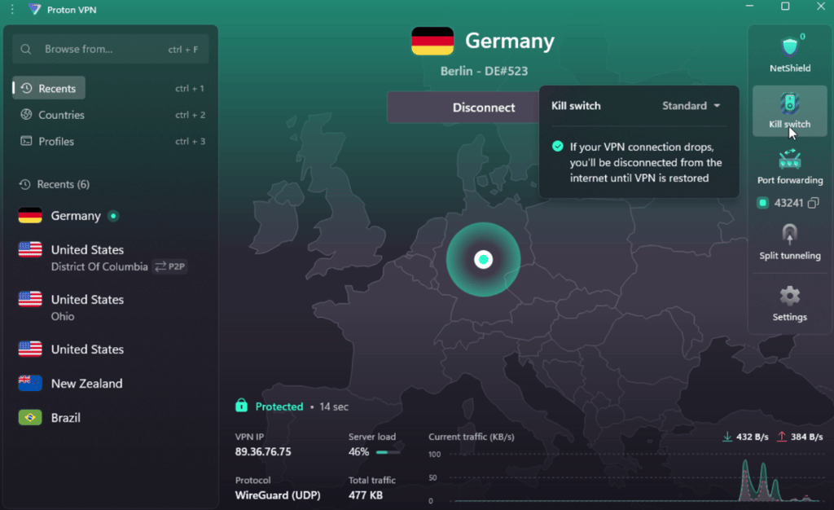Click the search magnifier icon
Viewport: 834px width, 510px height.
tap(25, 50)
